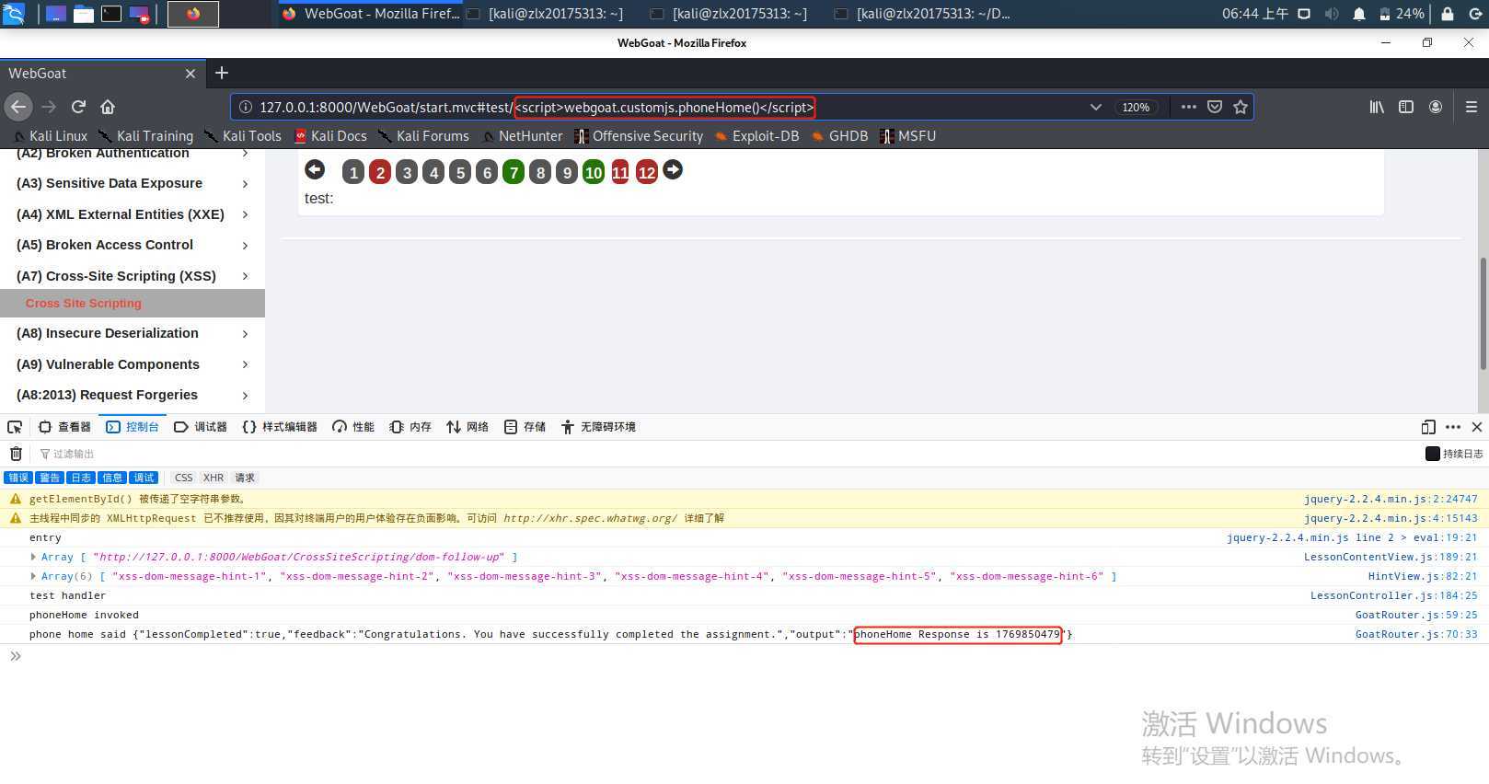This screenshot has height=784, width=1489.
Task: Expand (A5) Broken Access Control section
Action: pos(133,245)
